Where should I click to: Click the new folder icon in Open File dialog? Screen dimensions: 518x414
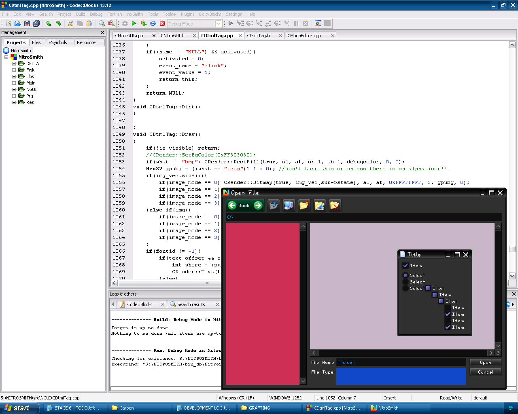click(304, 205)
